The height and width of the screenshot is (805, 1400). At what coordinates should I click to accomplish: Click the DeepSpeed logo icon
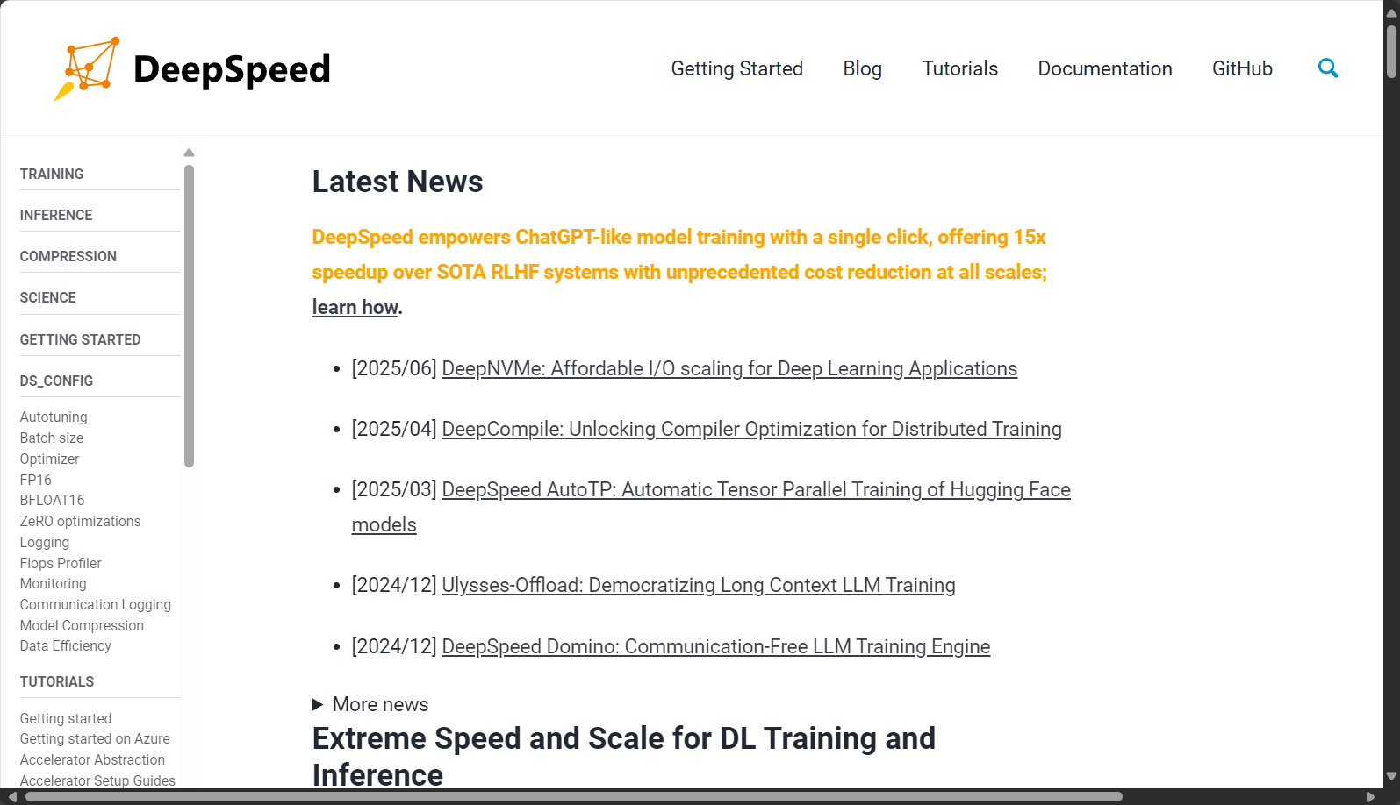pos(87,69)
